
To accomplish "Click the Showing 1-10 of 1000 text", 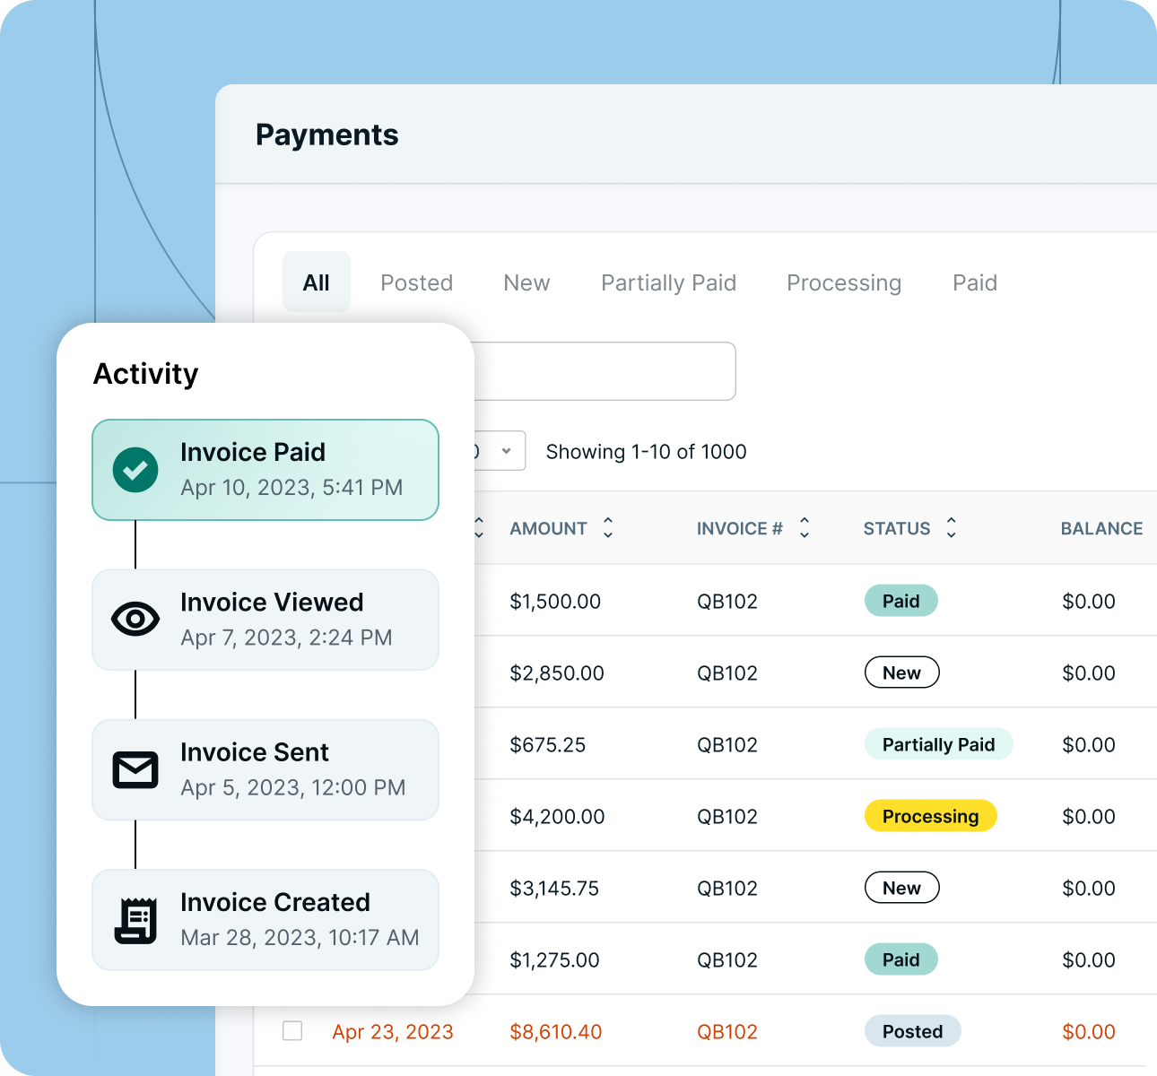I will (x=647, y=452).
